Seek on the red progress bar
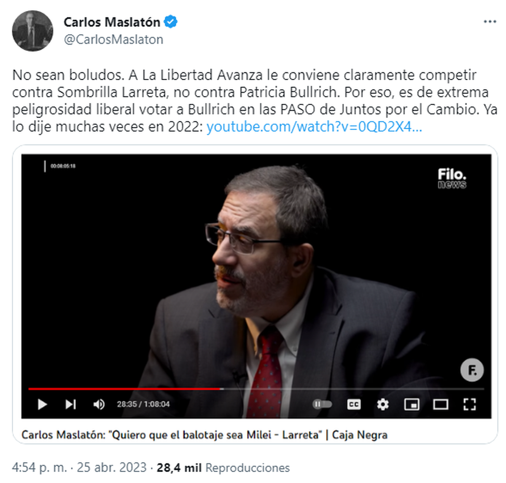This screenshot has width=506, height=483. 256,389
